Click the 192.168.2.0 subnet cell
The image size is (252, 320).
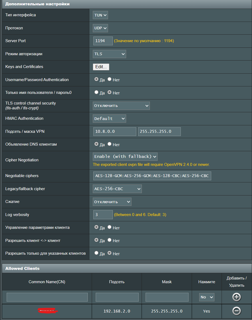pyautogui.click(x=117, y=311)
